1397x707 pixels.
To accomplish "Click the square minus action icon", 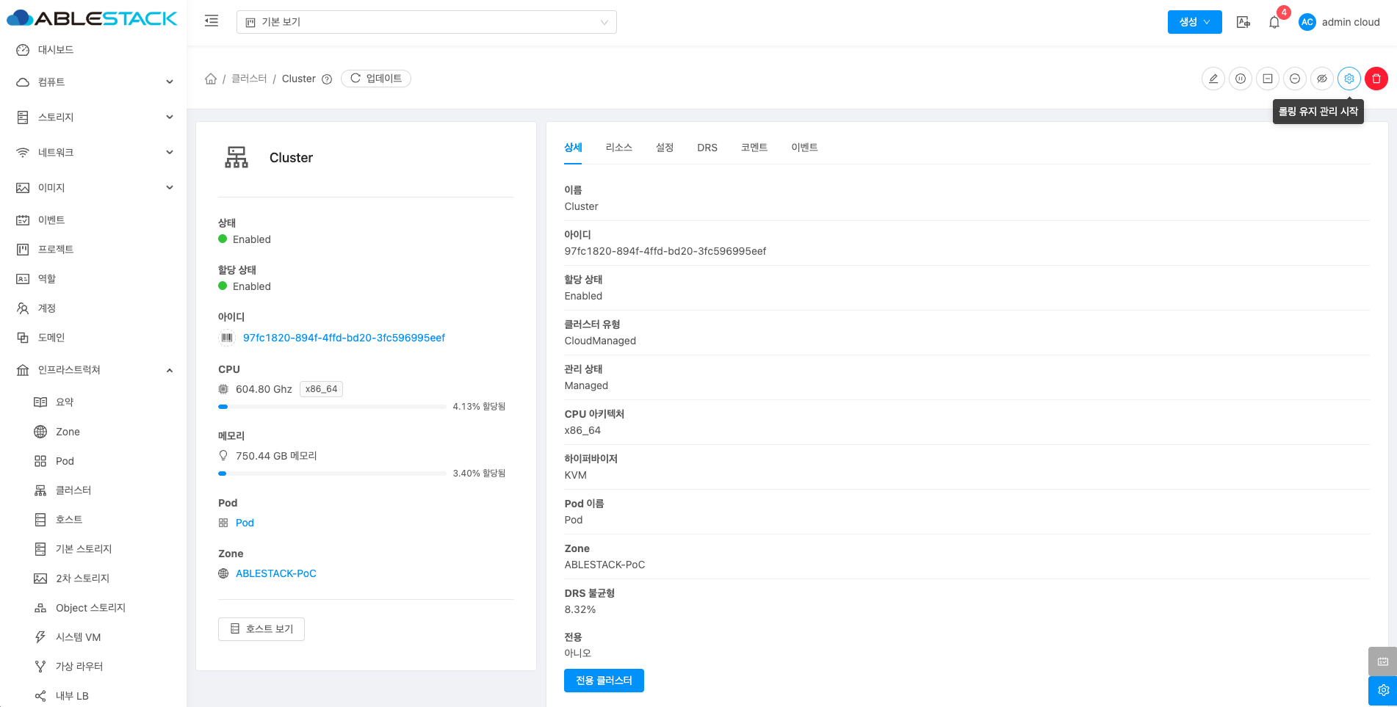I will 1268,79.
